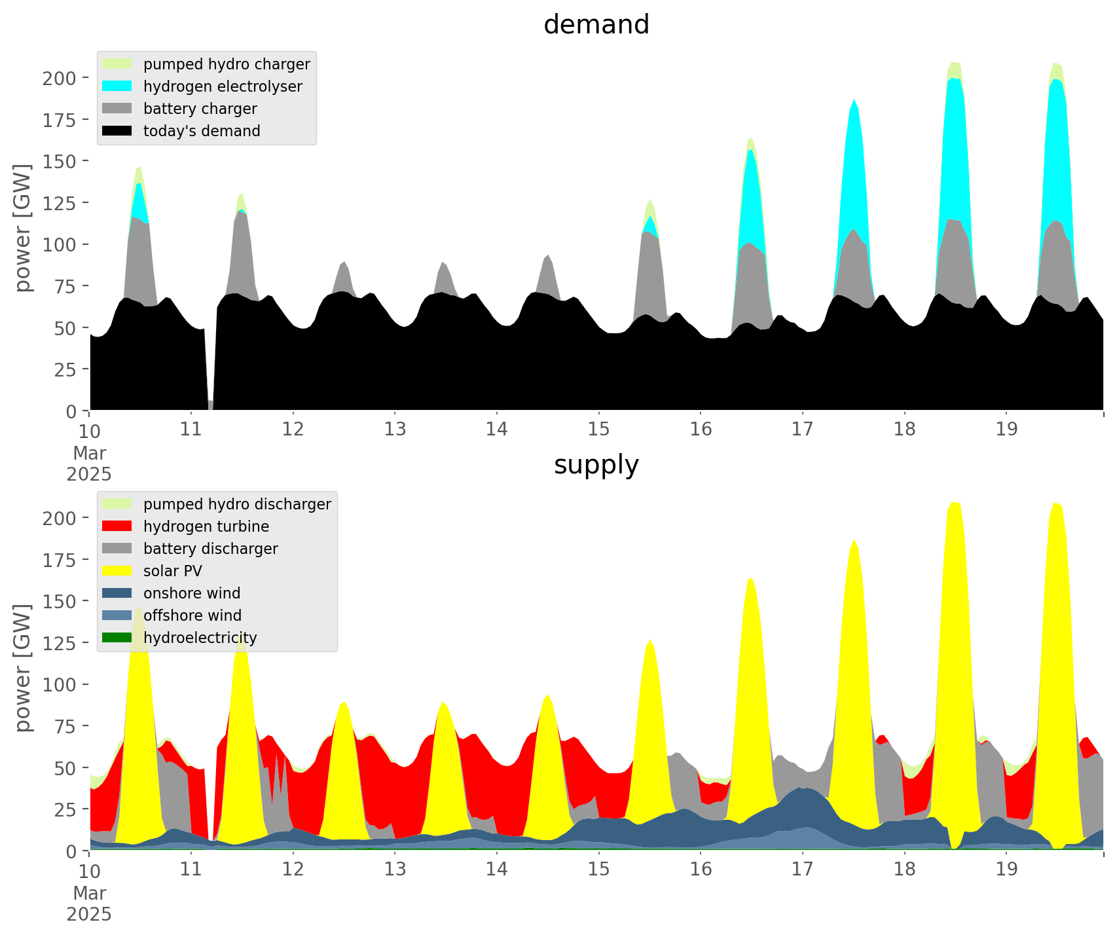The height and width of the screenshot is (937, 1117).
Task: Click the battery discharger legend swatch
Action: tap(117, 549)
